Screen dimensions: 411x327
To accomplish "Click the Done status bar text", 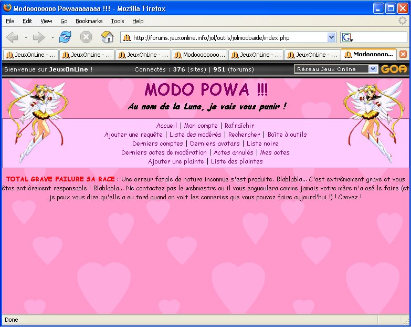I will point(11,320).
